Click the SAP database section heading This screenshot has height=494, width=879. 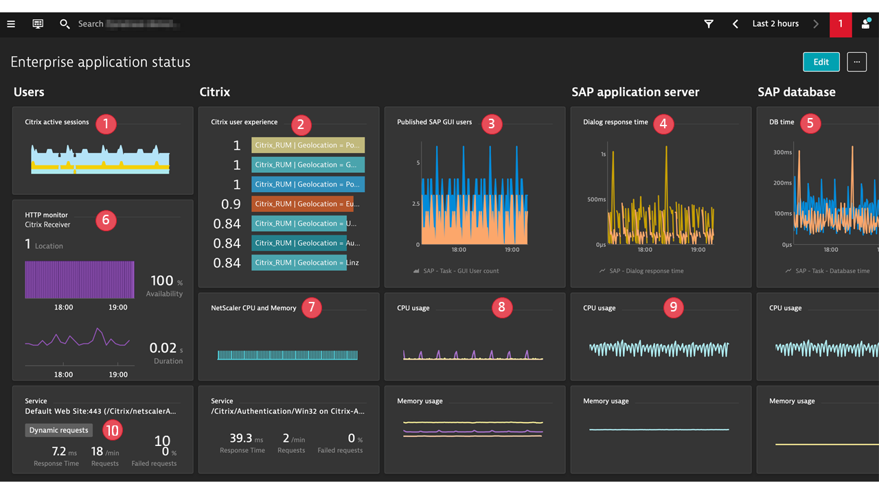click(x=797, y=92)
